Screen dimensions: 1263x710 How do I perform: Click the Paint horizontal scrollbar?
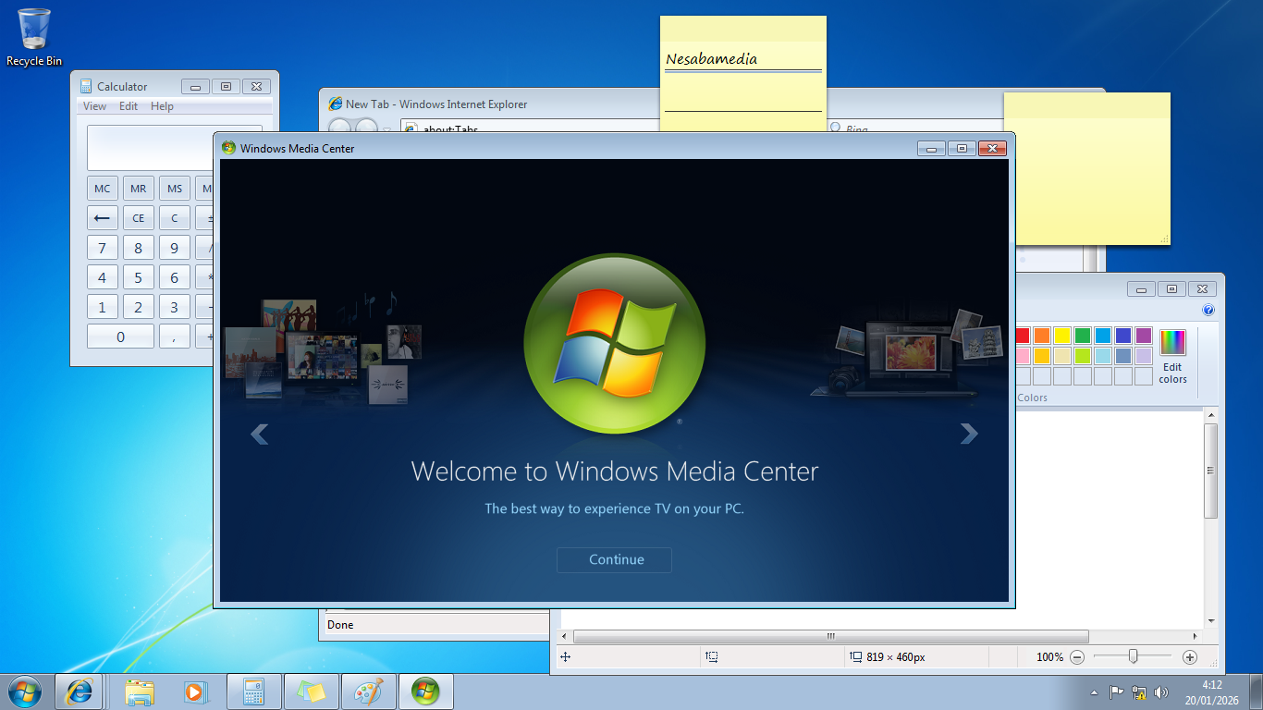[x=830, y=637]
